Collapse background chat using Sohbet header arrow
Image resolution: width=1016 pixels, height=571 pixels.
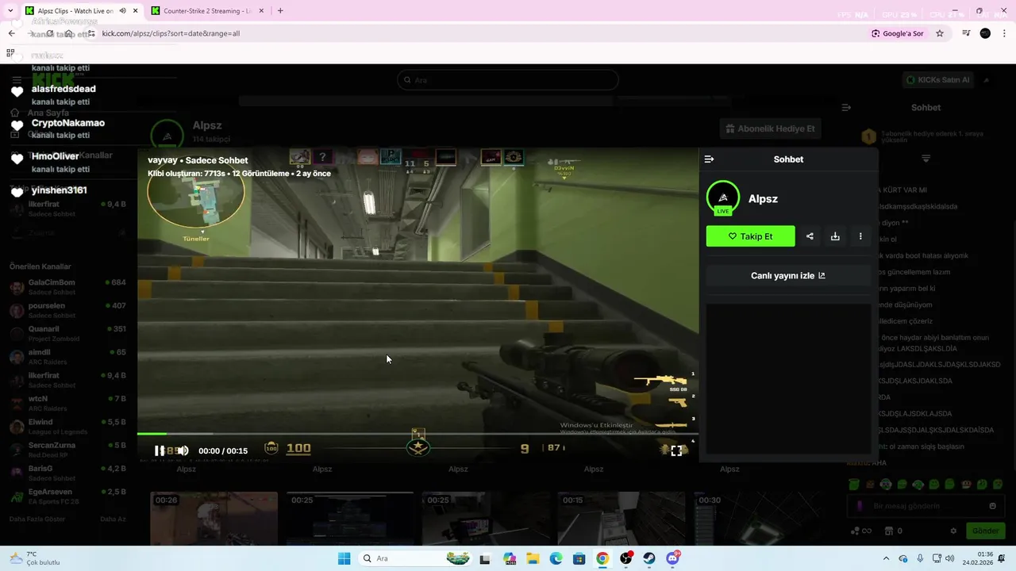tap(846, 107)
